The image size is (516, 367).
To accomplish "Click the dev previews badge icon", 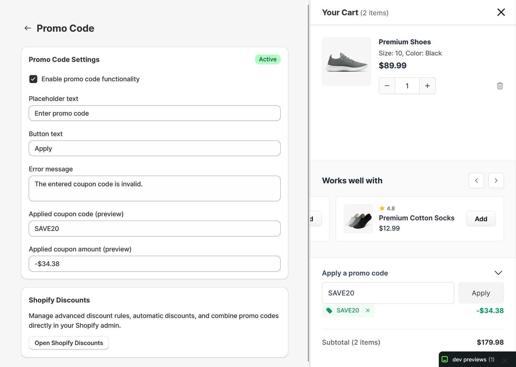I will [x=445, y=359].
